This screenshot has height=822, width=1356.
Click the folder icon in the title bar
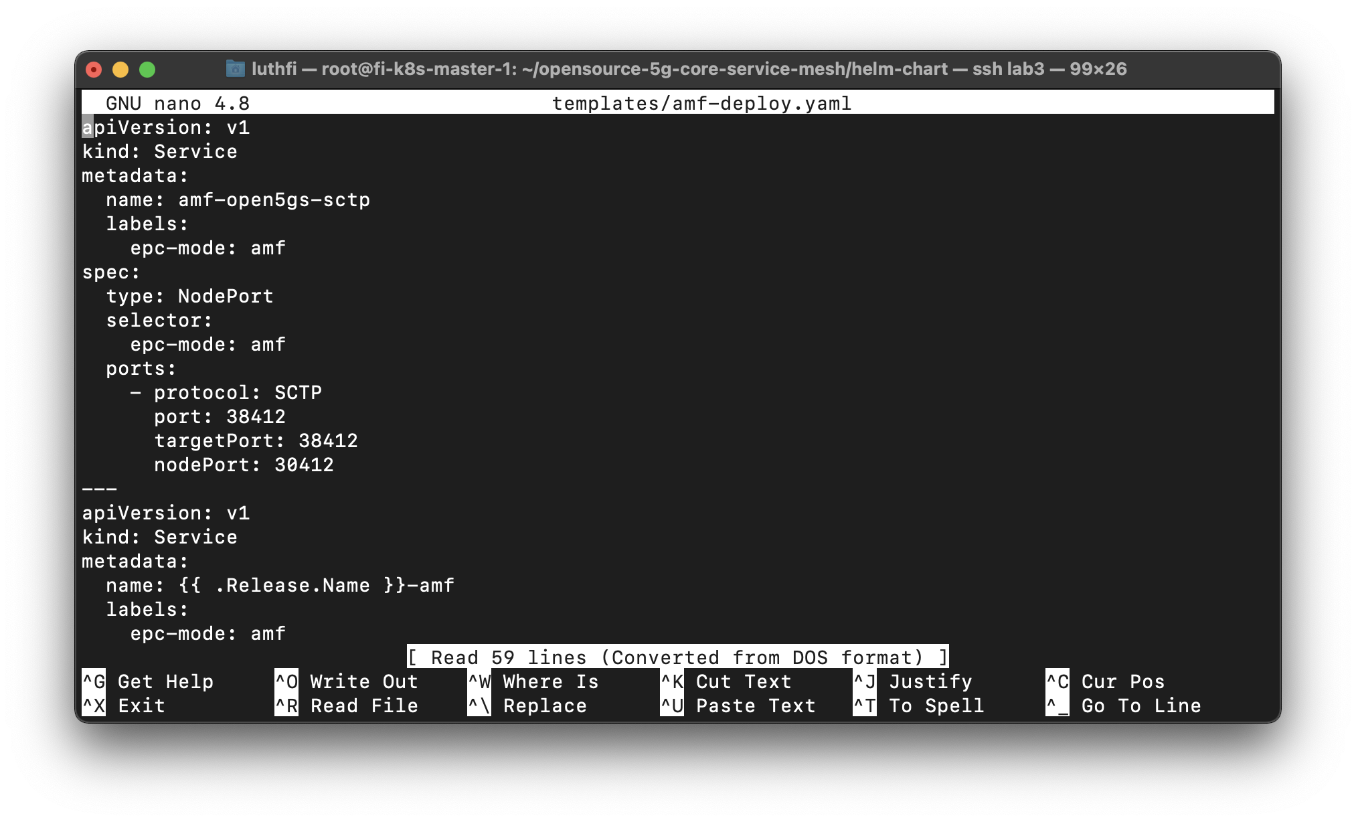[x=235, y=68]
